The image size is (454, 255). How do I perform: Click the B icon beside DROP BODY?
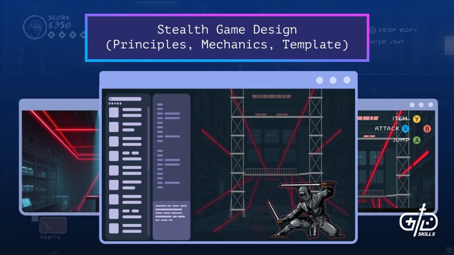point(372,30)
